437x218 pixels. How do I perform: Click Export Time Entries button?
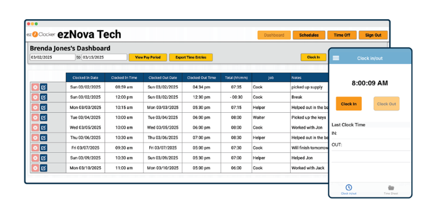(x=191, y=58)
